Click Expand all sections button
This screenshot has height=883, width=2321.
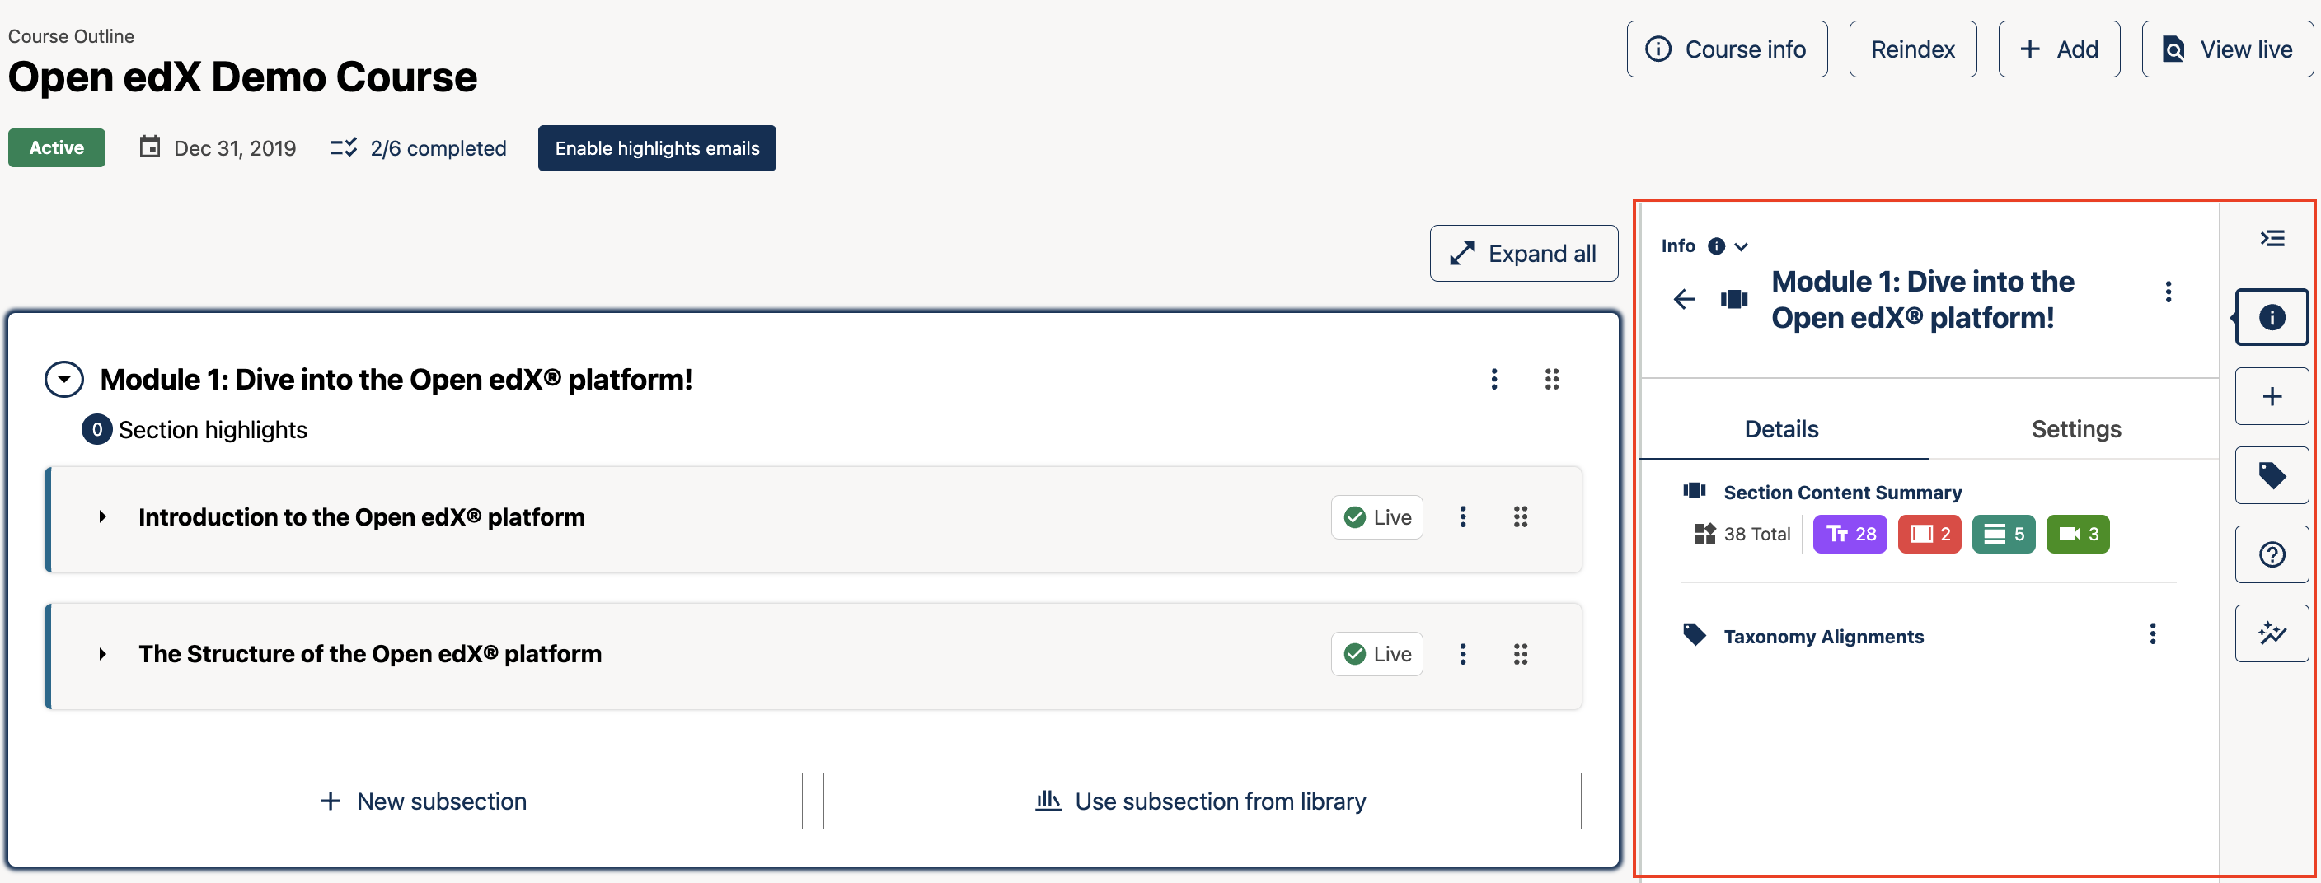tap(1524, 254)
